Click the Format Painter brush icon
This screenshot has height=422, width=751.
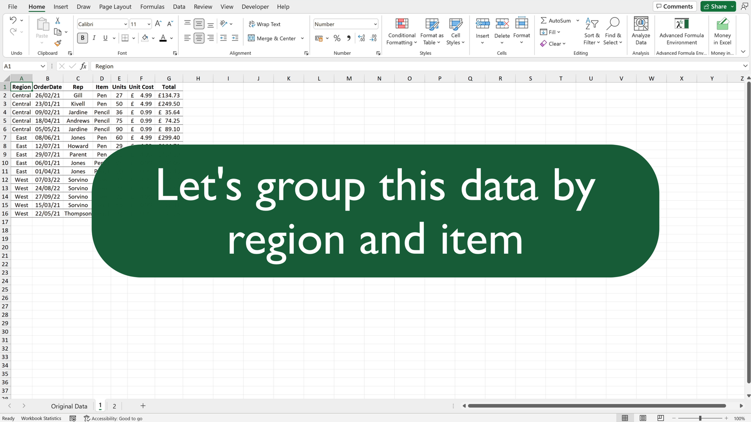click(58, 44)
